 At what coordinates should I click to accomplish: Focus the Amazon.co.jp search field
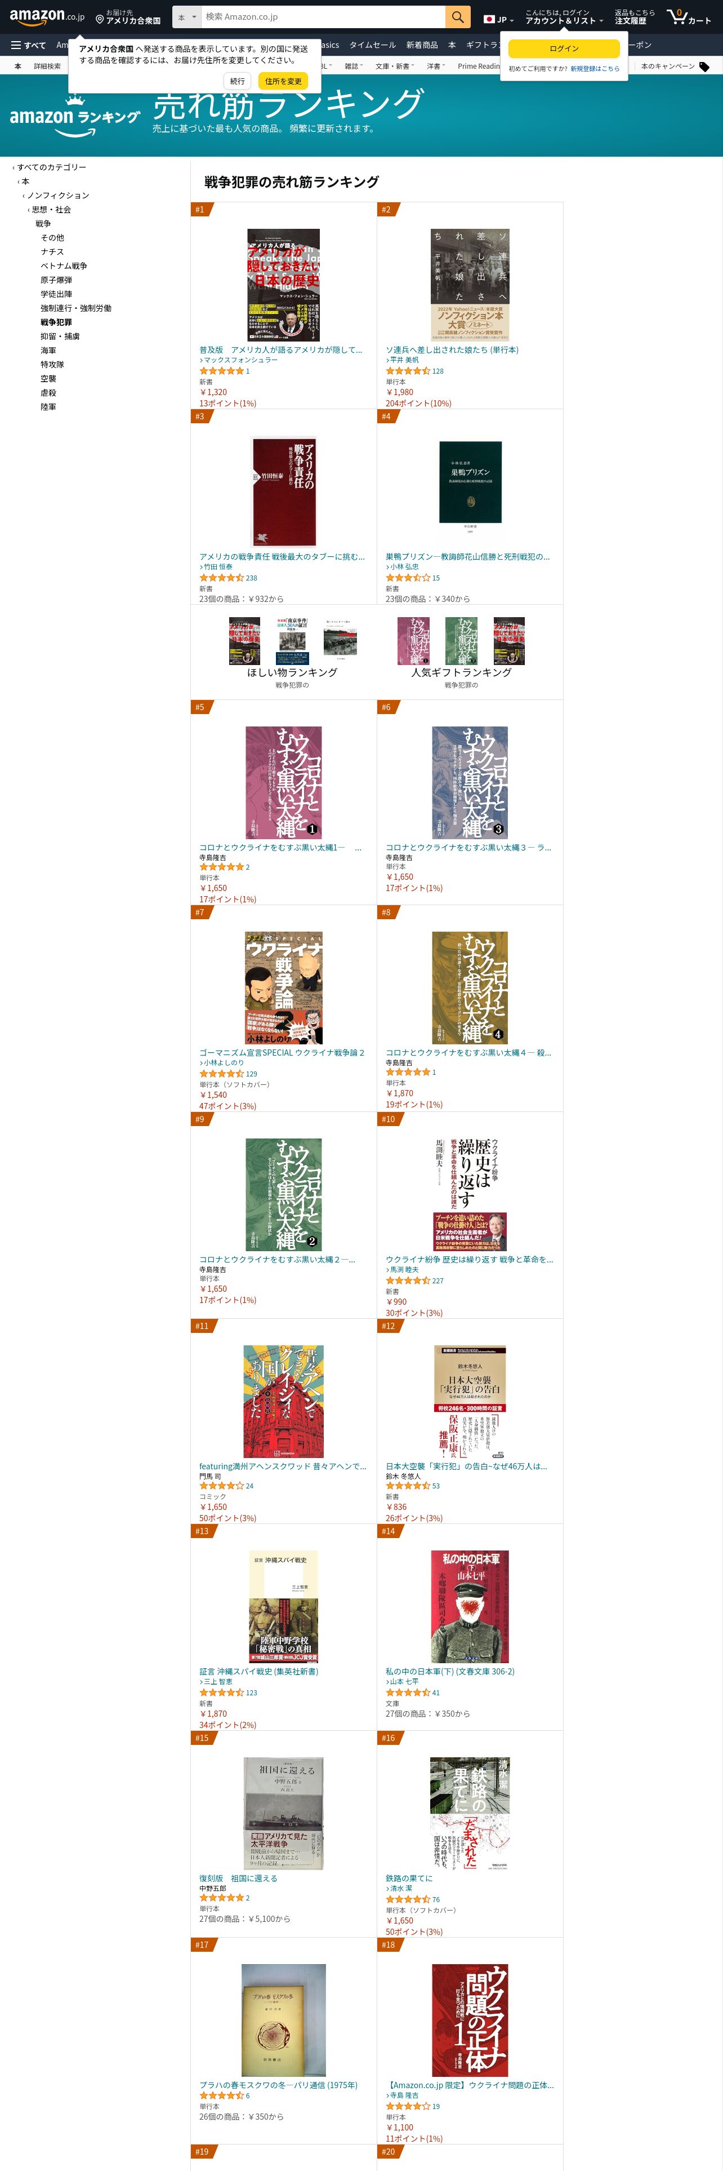click(x=323, y=17)
